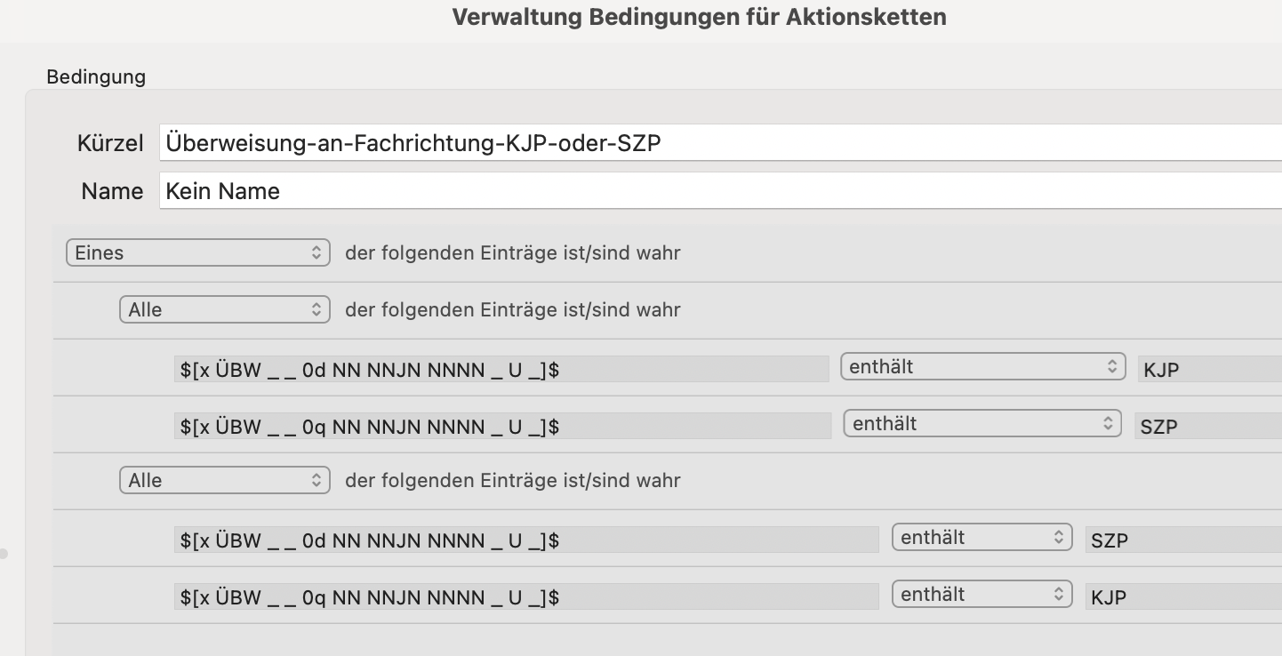
Task: Click the KJP value field in second group
Action: pyautogui.click(x=1183, y=596)
